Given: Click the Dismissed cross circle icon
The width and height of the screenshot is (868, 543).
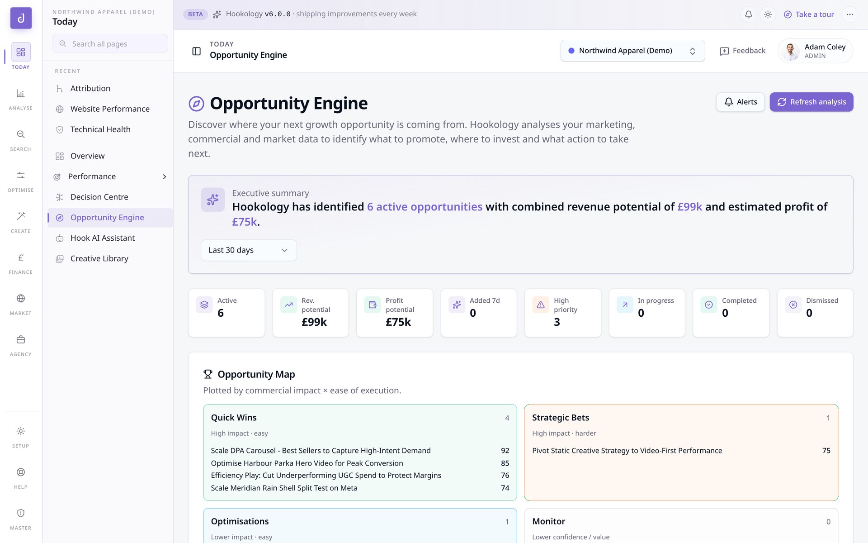Looking at the screenshot, I should (793, 305).
